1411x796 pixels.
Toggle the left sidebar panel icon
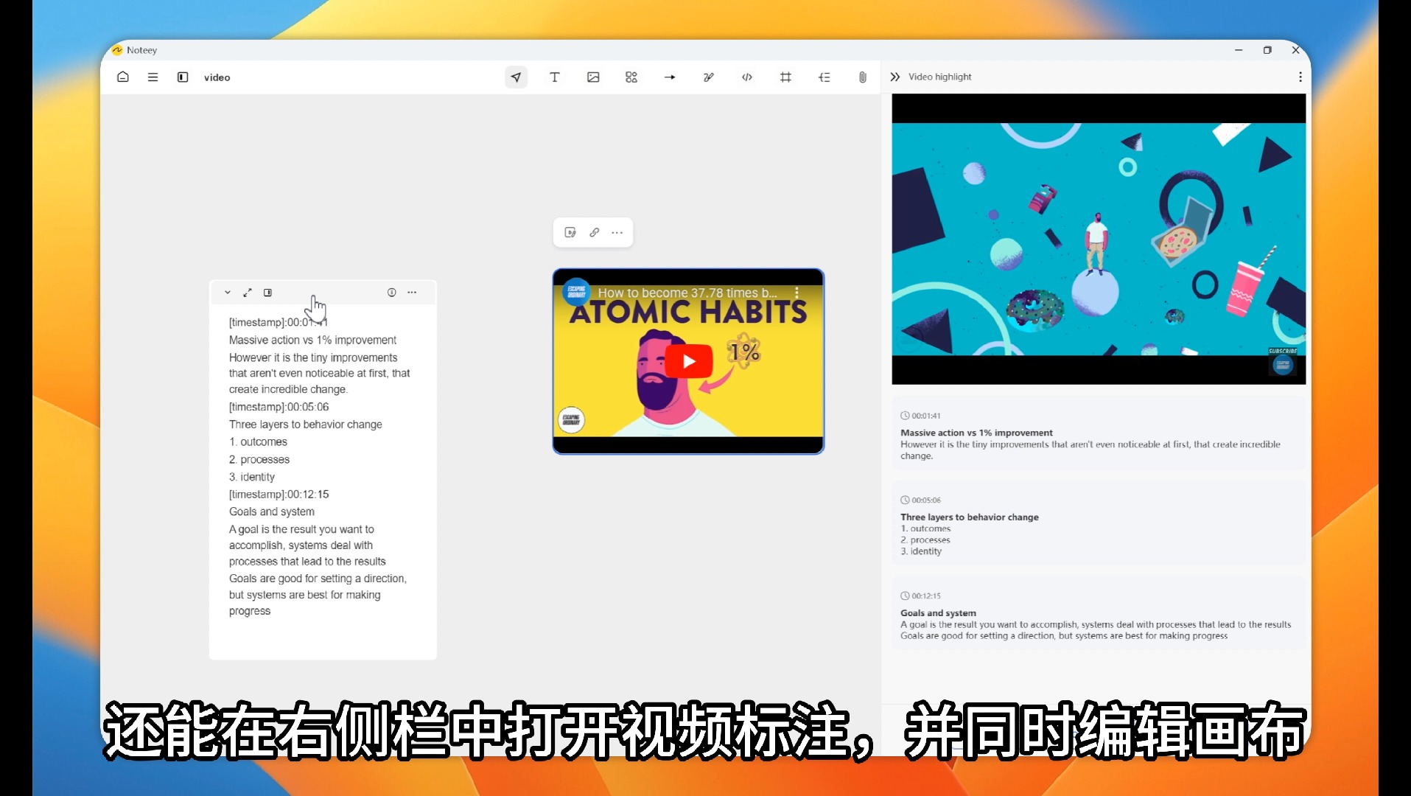coord(183,77)
